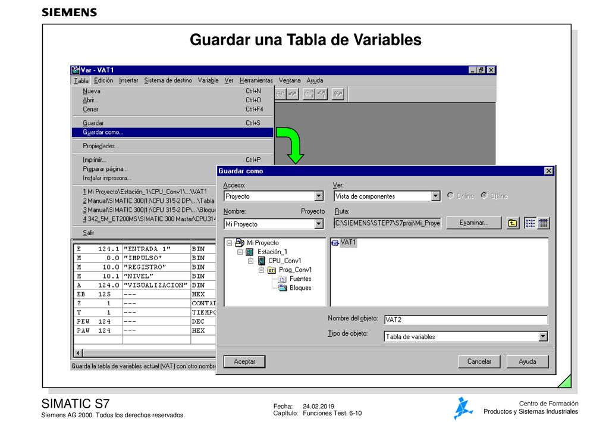Click the Nombre del objeto field with VAT2

[466, 320]
